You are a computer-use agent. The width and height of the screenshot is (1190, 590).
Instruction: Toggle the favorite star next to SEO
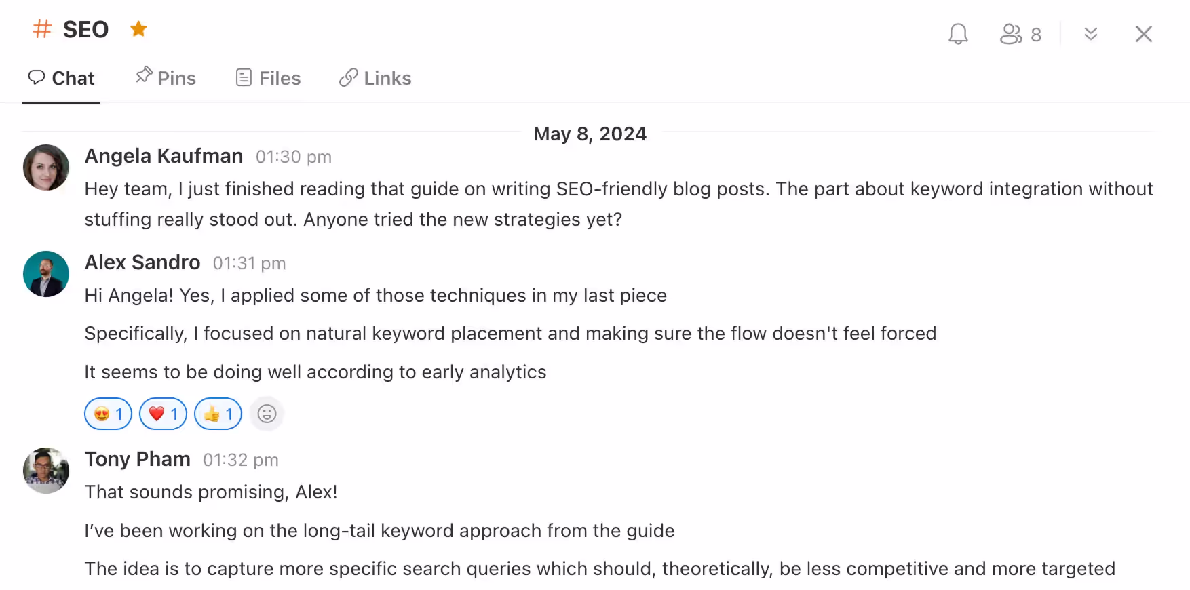138,29
